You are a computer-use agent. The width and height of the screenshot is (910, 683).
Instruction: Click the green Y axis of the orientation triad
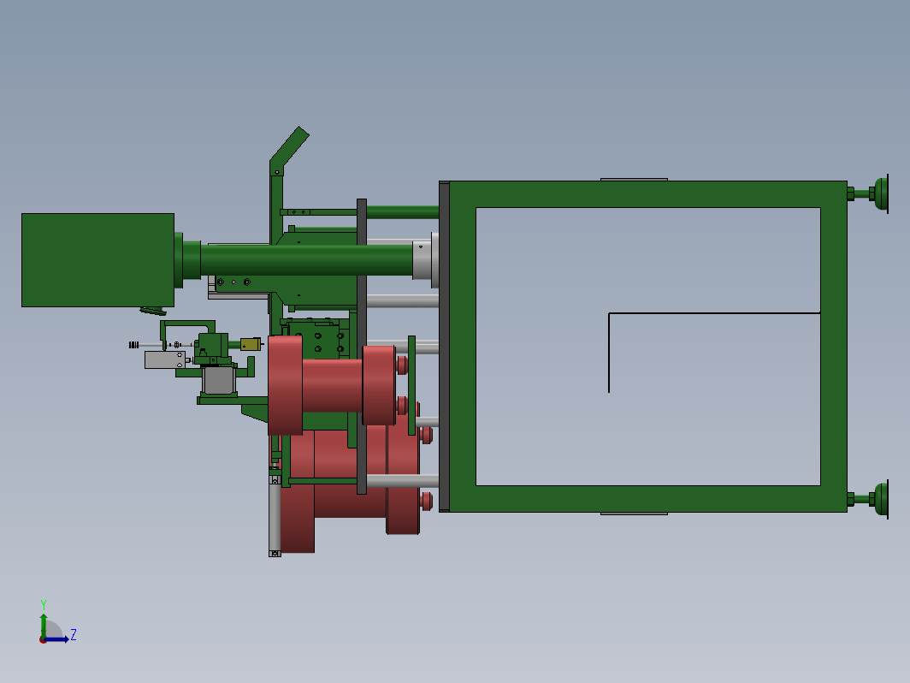point(44,624)
